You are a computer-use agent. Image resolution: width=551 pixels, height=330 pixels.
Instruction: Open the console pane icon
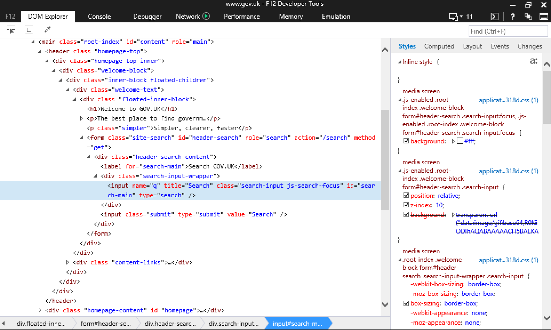pos(495,17)
